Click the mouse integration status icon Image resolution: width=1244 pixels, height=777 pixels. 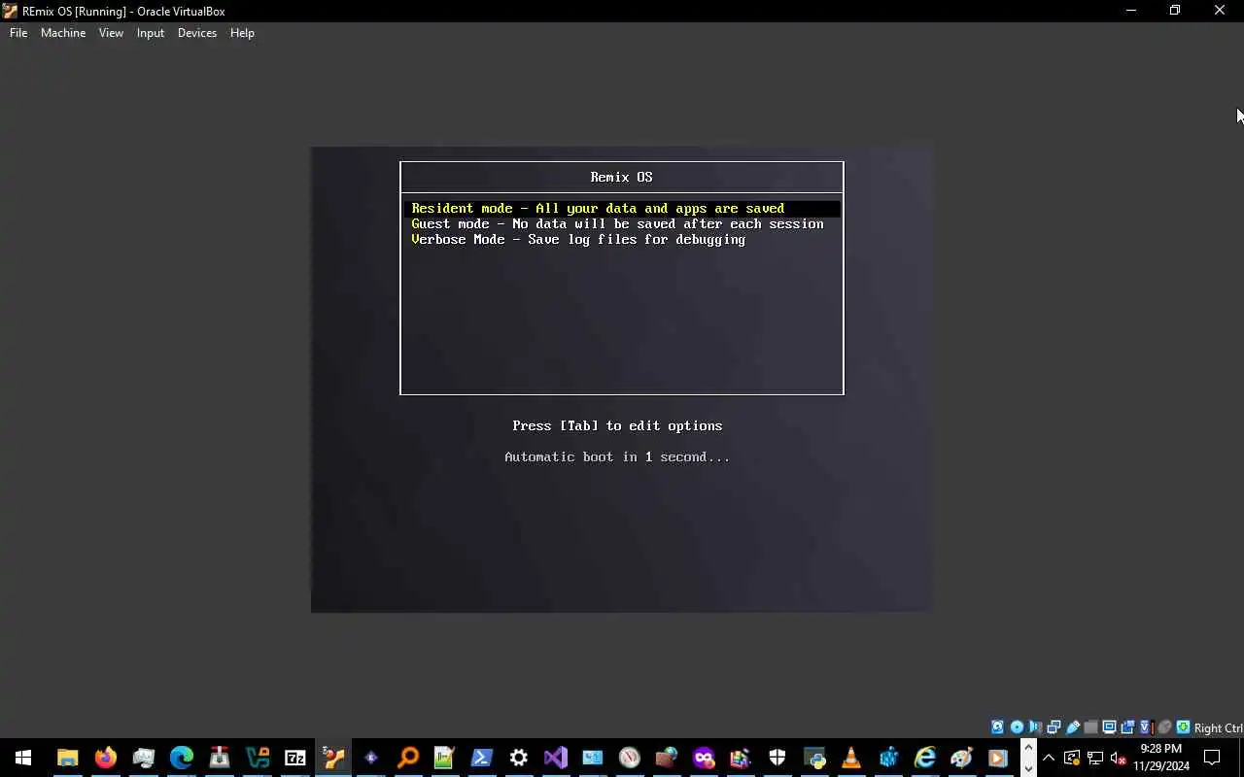point(1164,727)
